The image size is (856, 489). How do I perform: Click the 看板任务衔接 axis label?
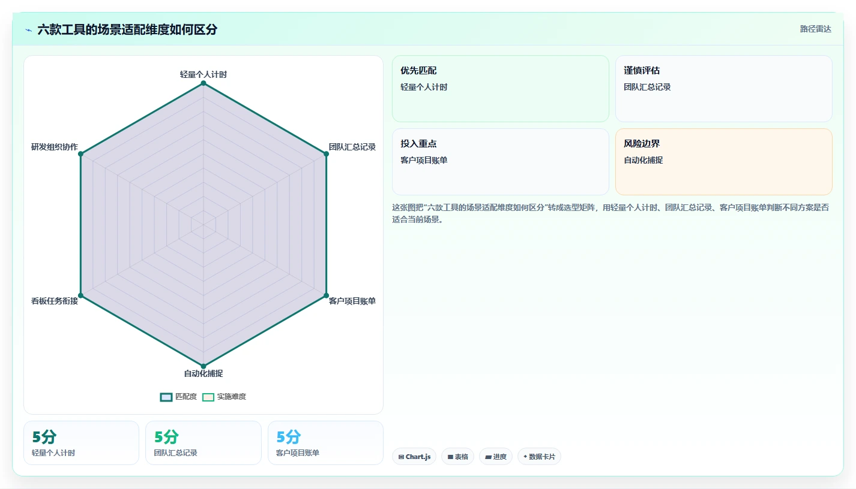[x=55, y=301]
